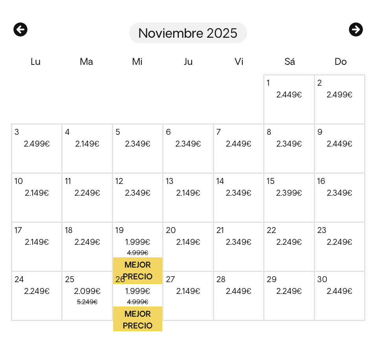Select November 1 priced 2.449€
The height and width of the screenshot is (345, 374).
[289, 99]
